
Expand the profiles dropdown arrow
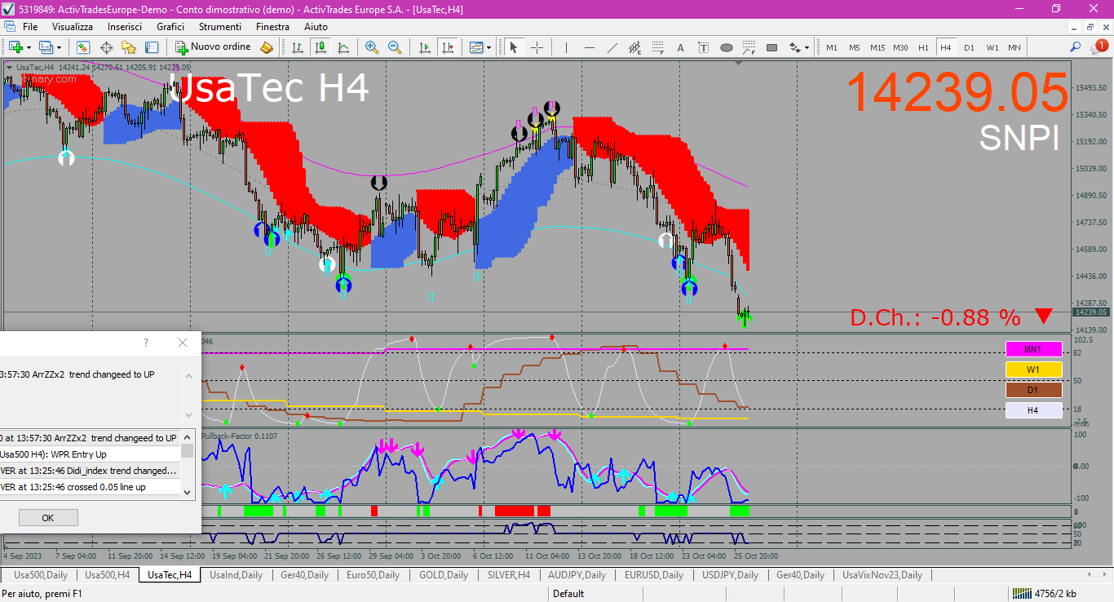click(59, 47)
